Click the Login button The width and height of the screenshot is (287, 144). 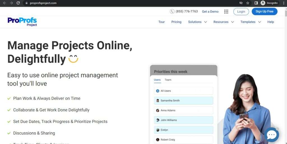click(x=241, y=11)
